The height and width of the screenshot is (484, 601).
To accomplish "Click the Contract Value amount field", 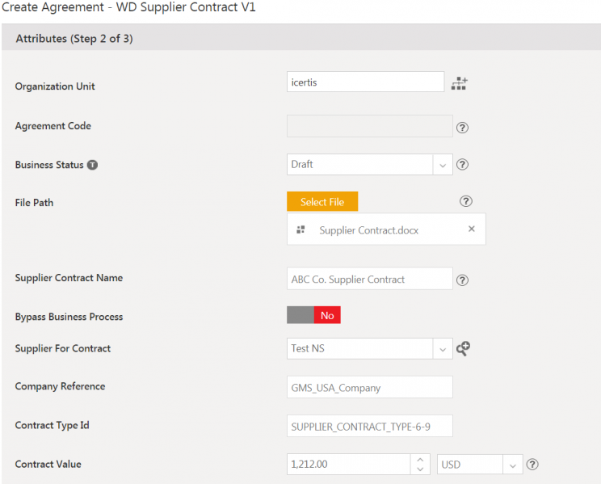I will [348, 465].
